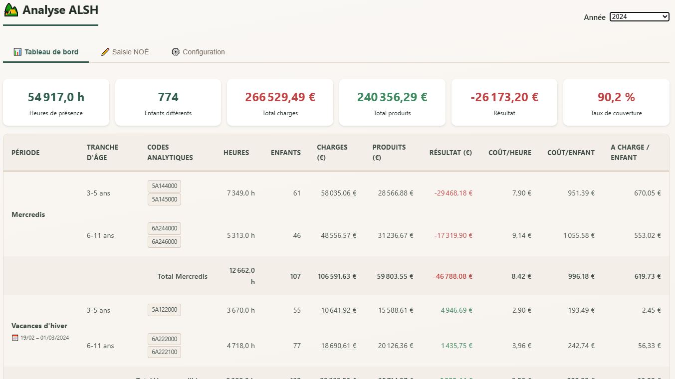
Task: Click the underlined charges amount 58 035,06 €
Action: click(x=338, y=193)
